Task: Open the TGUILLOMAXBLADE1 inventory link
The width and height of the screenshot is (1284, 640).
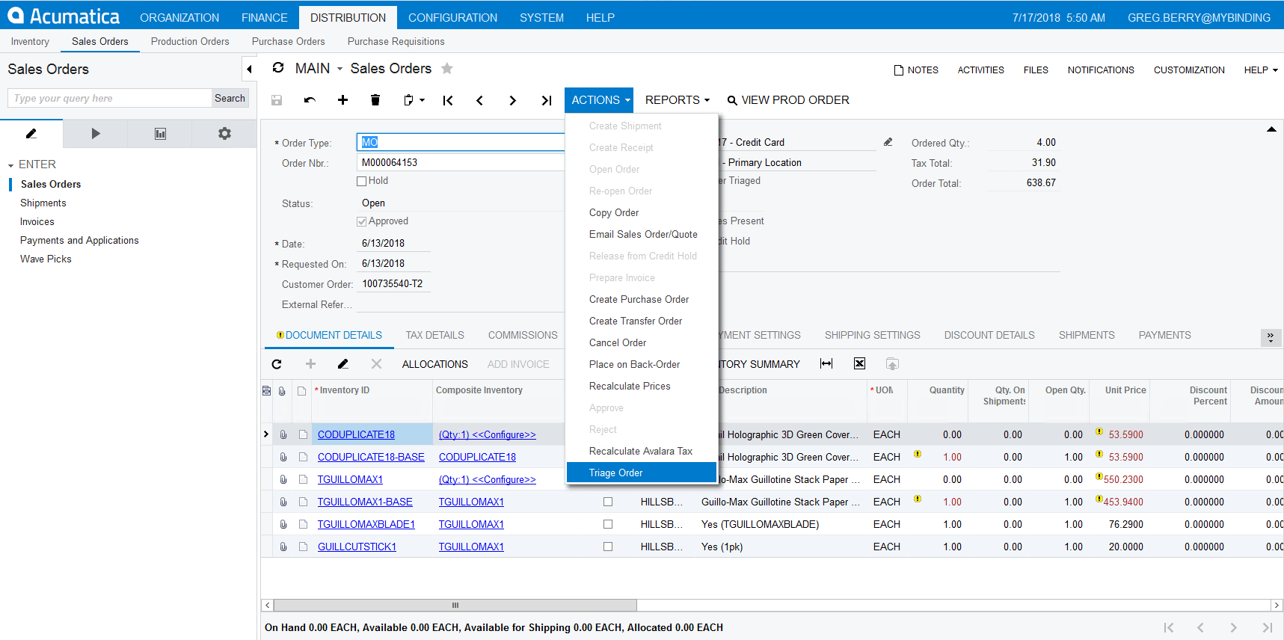Action: (366, 524)
